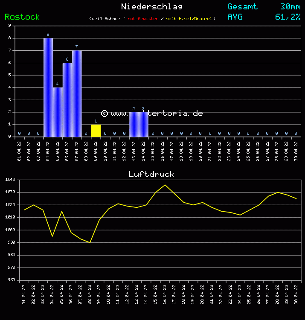Click the blue precipitation bar for 13.04.22
305x320 pixels.
pyautogui.click(x=134, y=125)
